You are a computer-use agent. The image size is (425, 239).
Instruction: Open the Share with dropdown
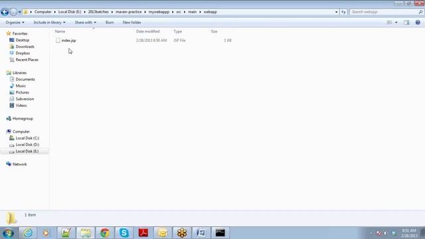(86, 23)
